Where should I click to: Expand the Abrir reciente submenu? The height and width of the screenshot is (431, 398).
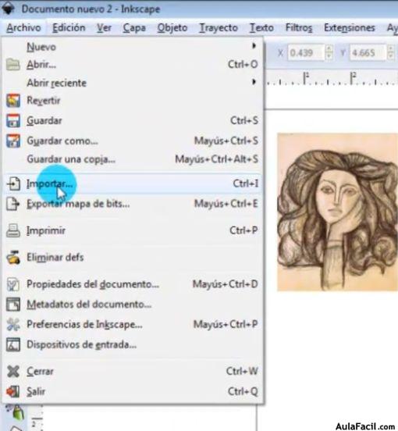click(133, 83)
